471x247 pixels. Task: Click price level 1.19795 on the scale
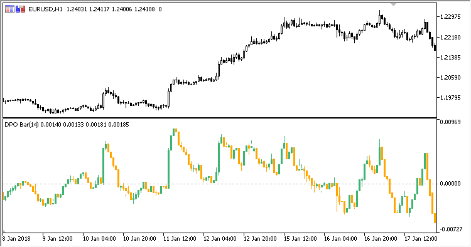coord(450,98)
